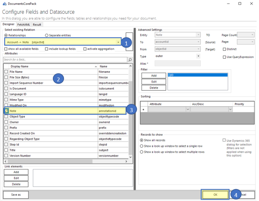This screenshot has width=259, height=201.
Task: Choose look up window for single row
Action: pyautogui.click(x=142, y=146)
